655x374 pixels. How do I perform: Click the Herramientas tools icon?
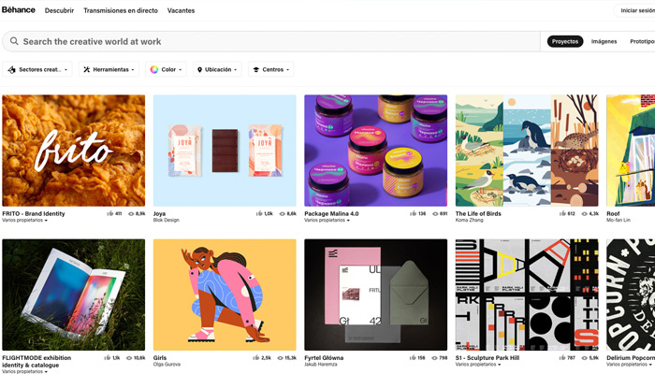86,70
